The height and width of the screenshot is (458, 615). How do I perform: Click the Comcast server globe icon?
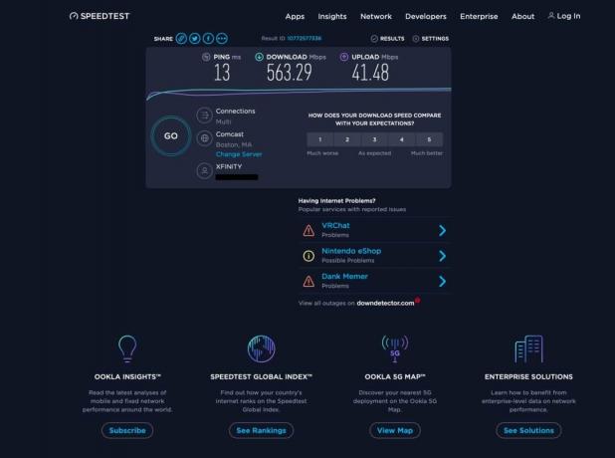pos(204,138)
